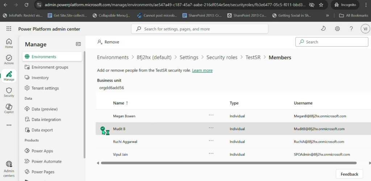Screen dimensions: 371x181
Task: Open more options for Megan Bowen
Action: pyautogui.click(x=211, y=116)
